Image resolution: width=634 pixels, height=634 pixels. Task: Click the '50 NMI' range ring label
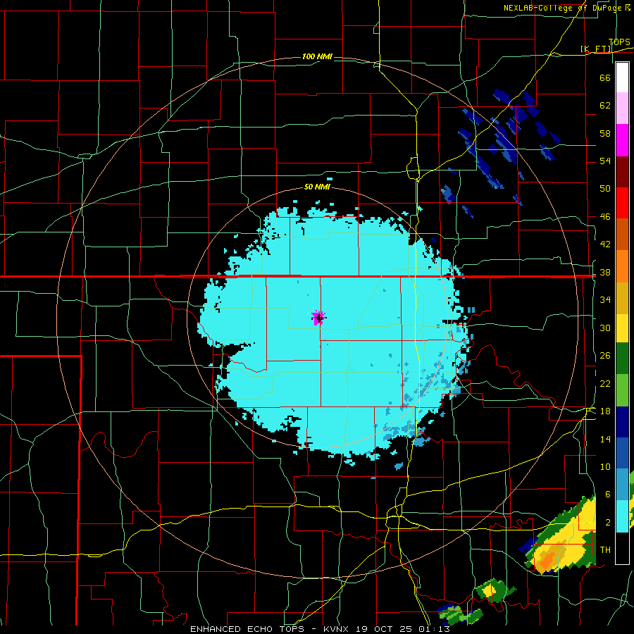coord(317,187)
